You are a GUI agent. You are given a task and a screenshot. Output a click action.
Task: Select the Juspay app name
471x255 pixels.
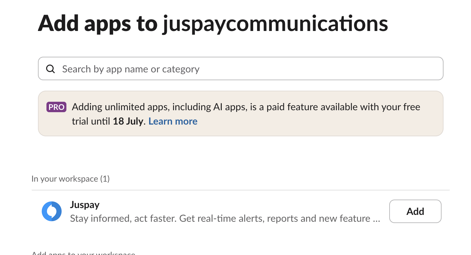tap(85, 205)
